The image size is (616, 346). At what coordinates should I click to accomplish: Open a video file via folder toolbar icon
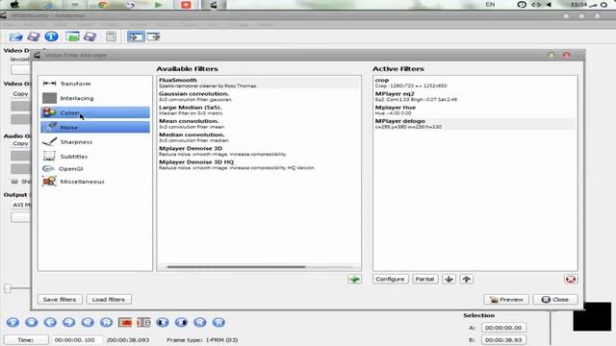[15, 37]
